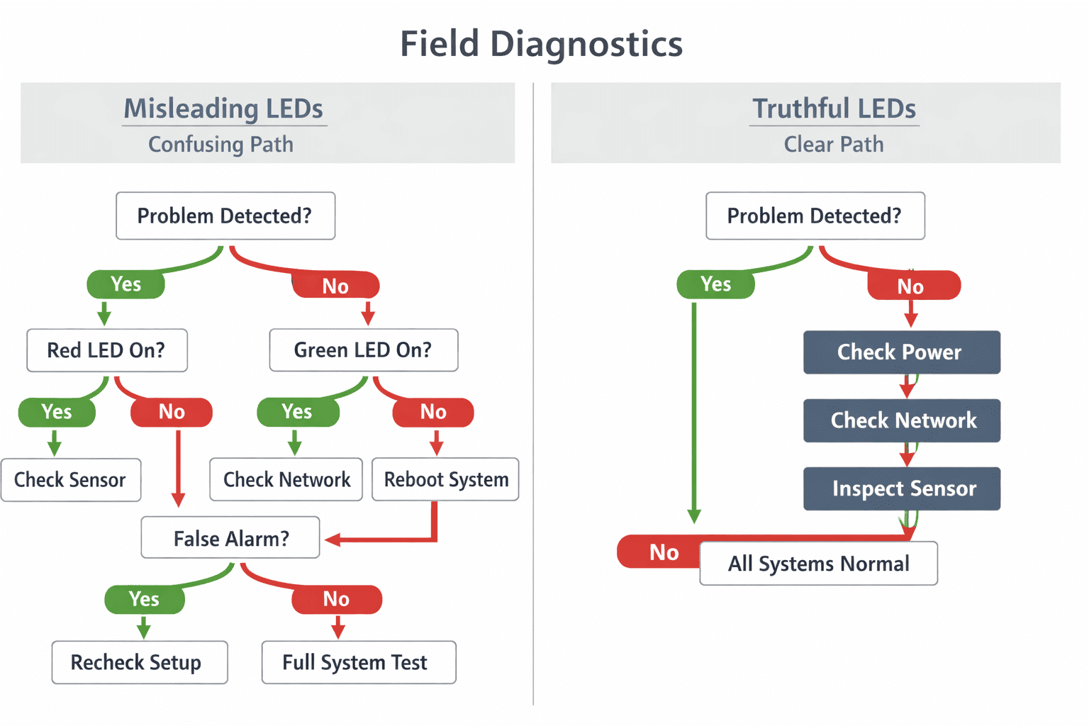Click the Field Diagnostics title

coord(542,44)
